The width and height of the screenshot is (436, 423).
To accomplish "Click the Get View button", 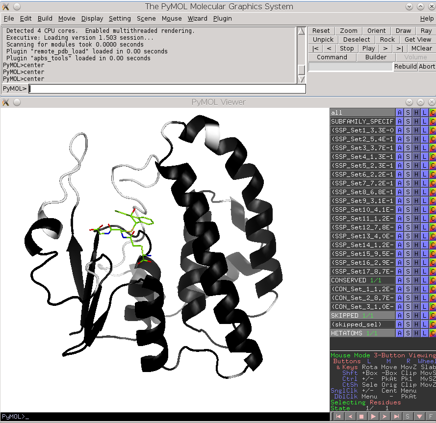I will 418,40.
